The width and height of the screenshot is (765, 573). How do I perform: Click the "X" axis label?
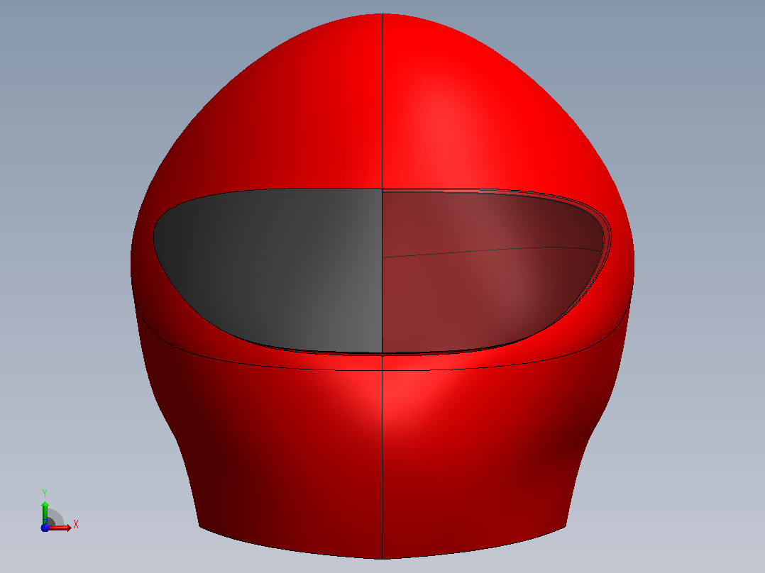point(76,525)
